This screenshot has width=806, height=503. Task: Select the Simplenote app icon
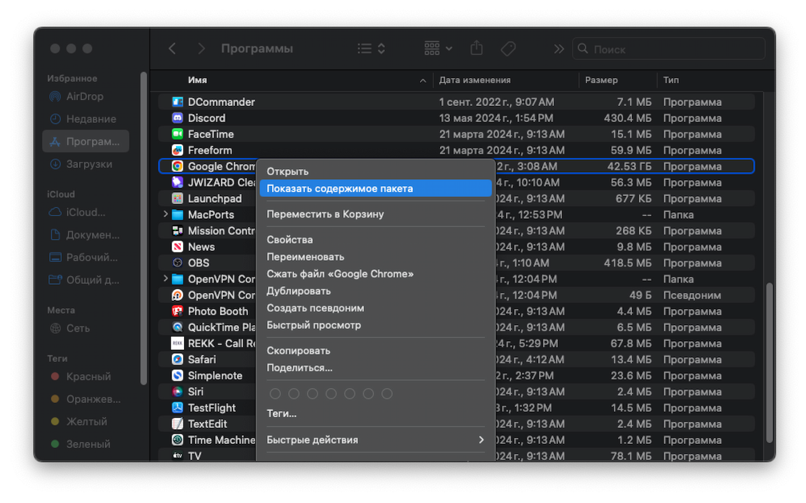pyautogui.click(x=177, y=376)
